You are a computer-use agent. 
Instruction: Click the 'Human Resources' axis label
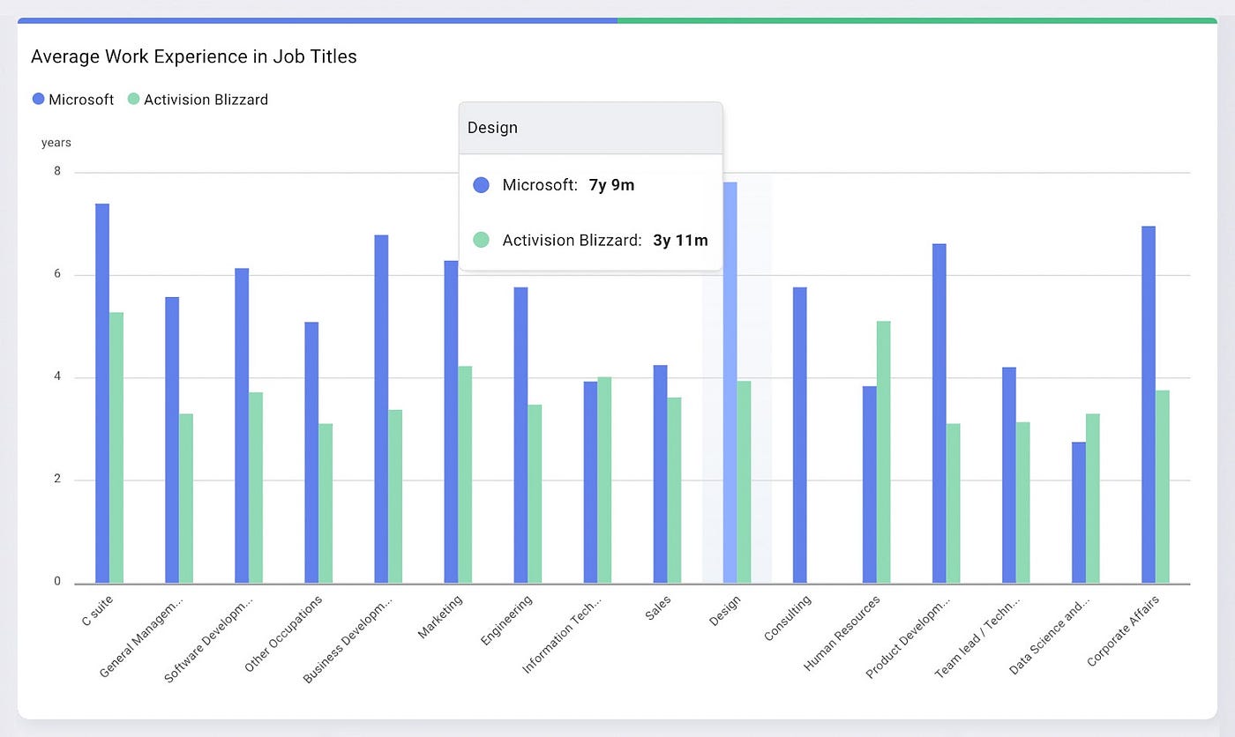842,633
